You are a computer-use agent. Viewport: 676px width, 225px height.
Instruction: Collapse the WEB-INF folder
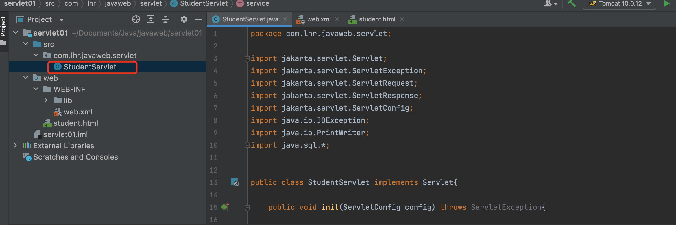point(36,89)
